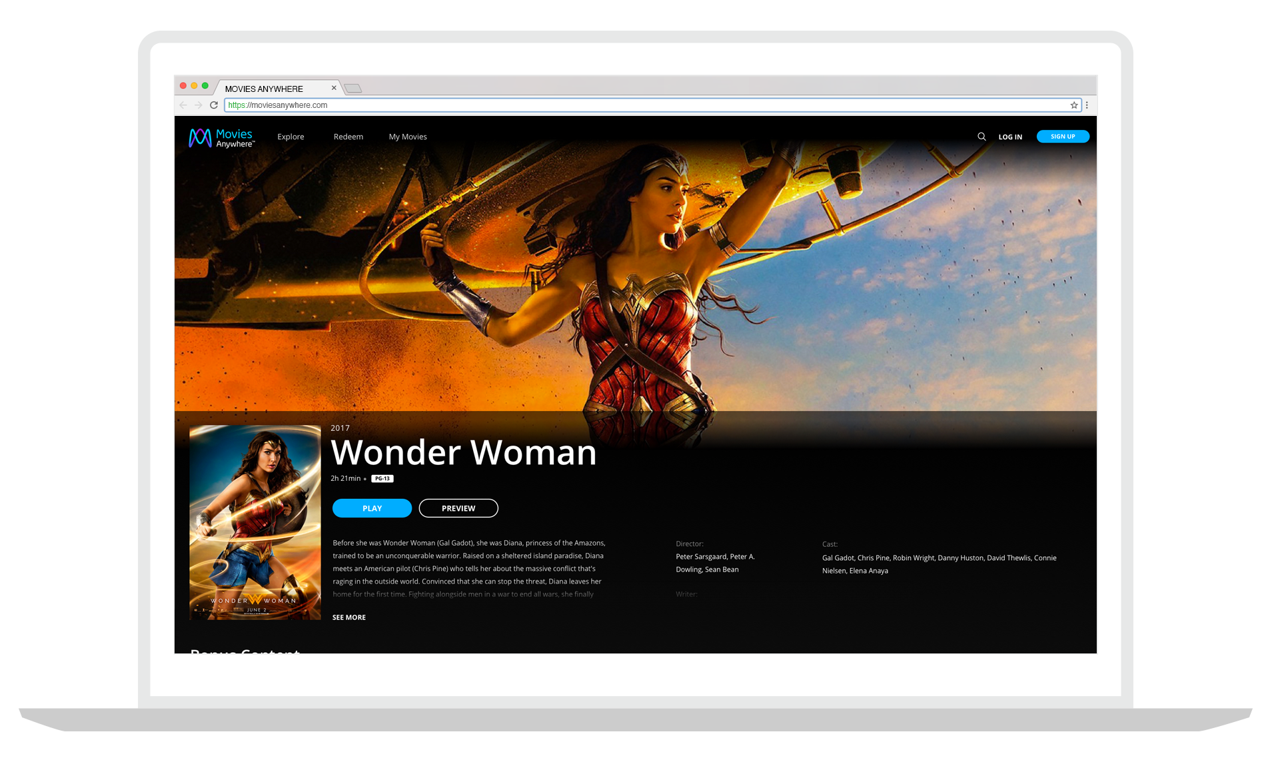
Task: Click the yellow minimize window dot
Action: (194, 86)
